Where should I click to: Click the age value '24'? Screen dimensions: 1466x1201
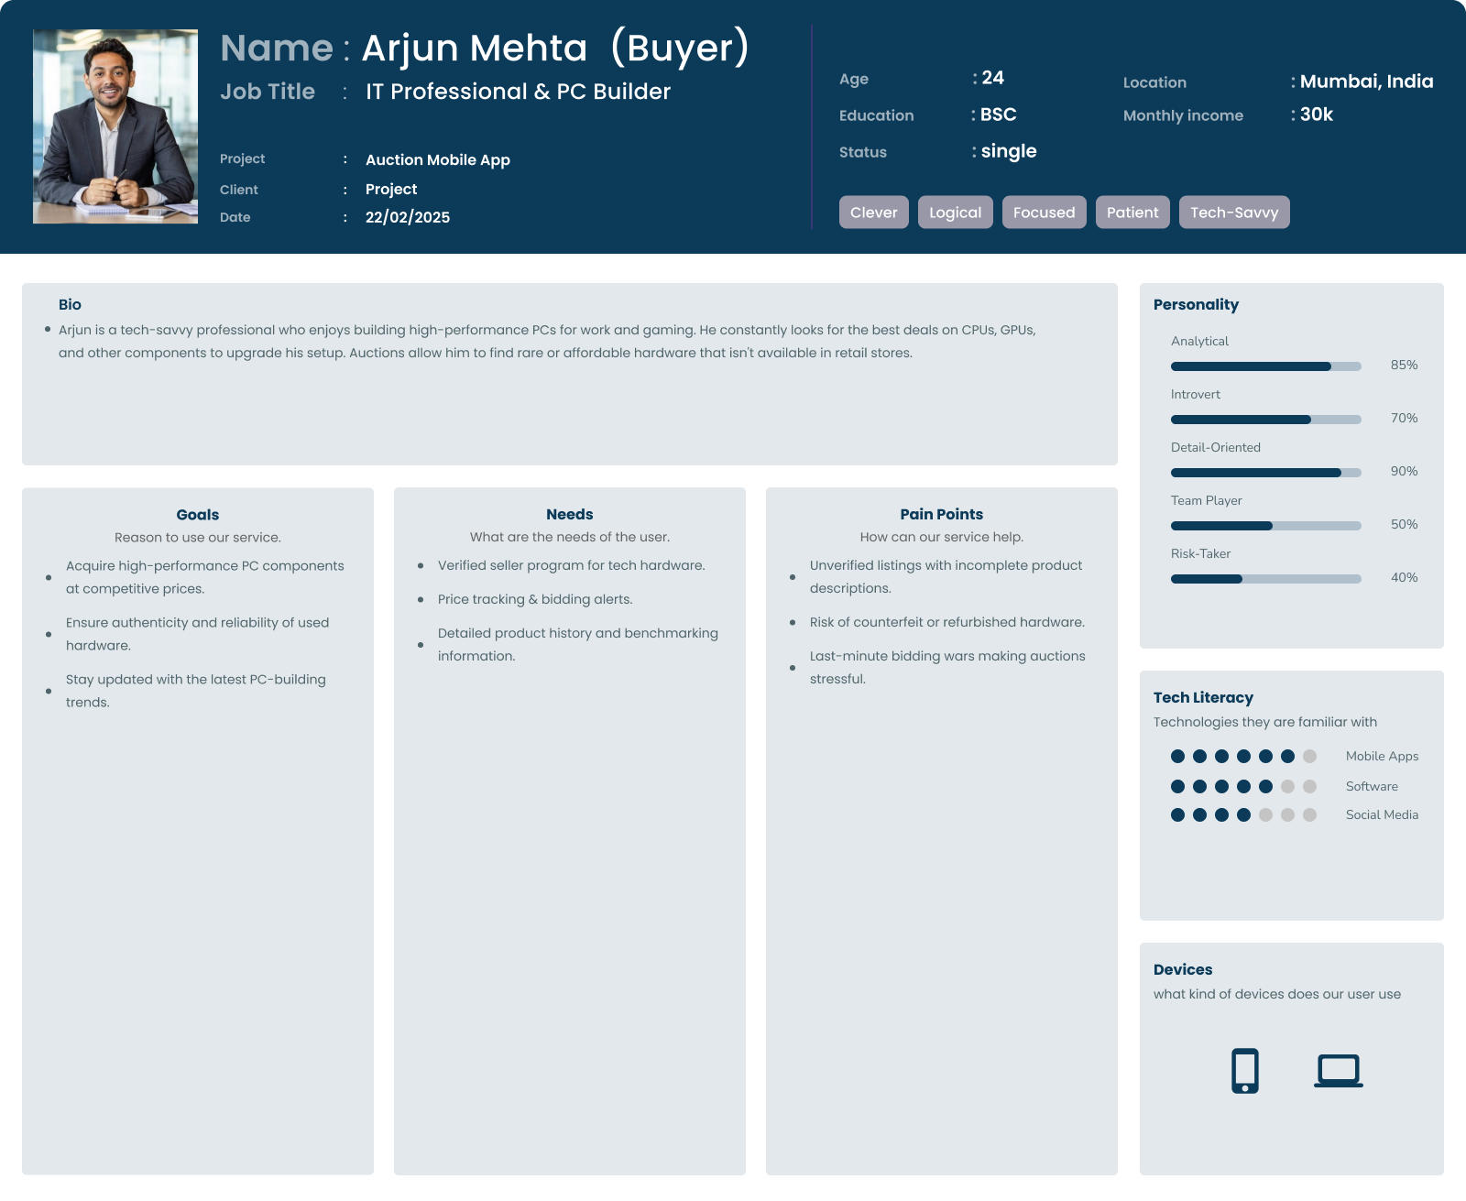[993, 78]
